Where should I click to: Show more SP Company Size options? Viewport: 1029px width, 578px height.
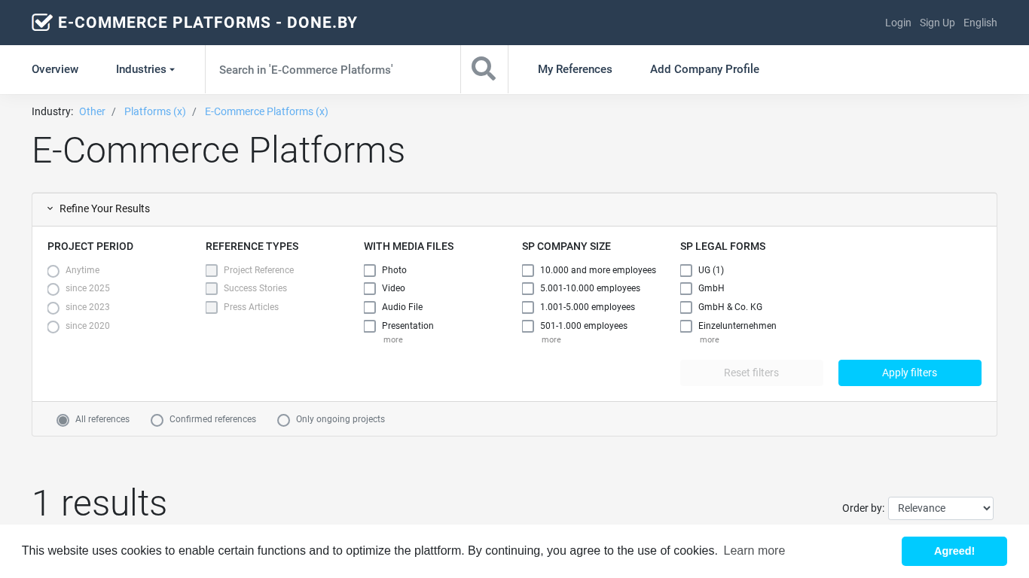pyautogui.click(x=551, y=340)
